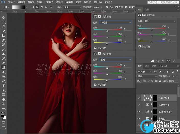Hide the 色相/饱和度 1 layer

point(139,111)
